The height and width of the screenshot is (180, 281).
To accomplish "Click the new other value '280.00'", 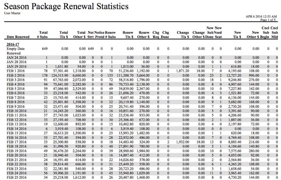I will (x=254, y=151).
